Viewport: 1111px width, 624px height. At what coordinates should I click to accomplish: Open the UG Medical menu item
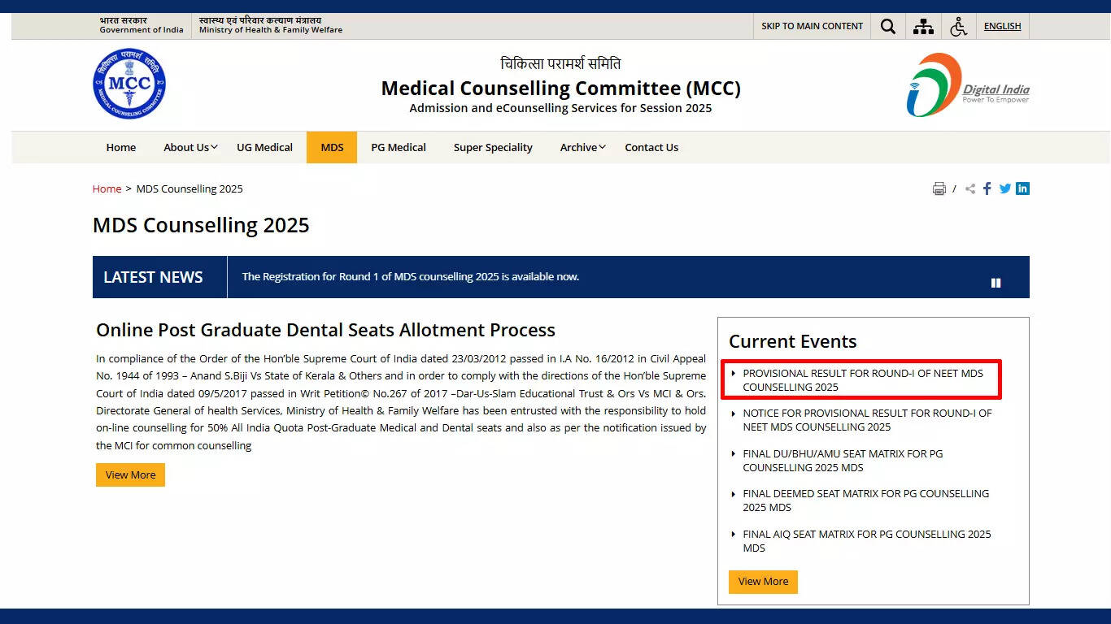pos(264,147)
